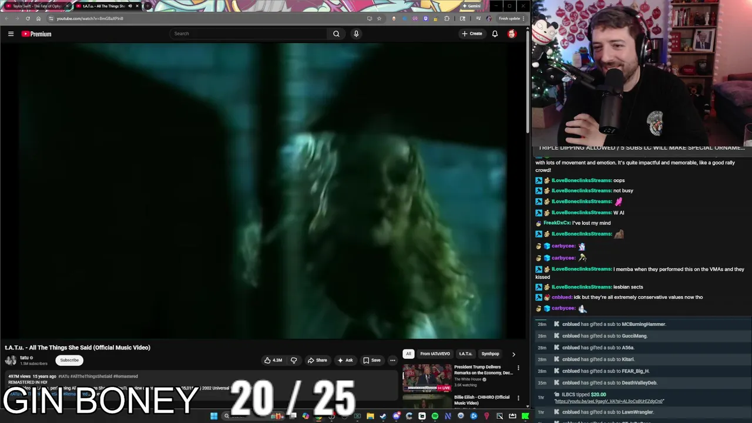
Task: Open Steam from the taskbar
Action: 383,416
